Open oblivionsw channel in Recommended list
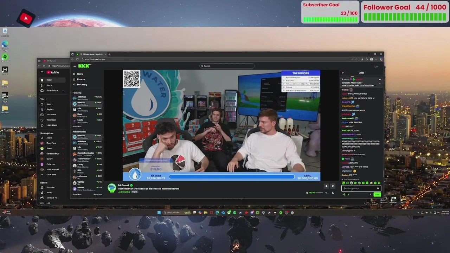 pos(87,177)
